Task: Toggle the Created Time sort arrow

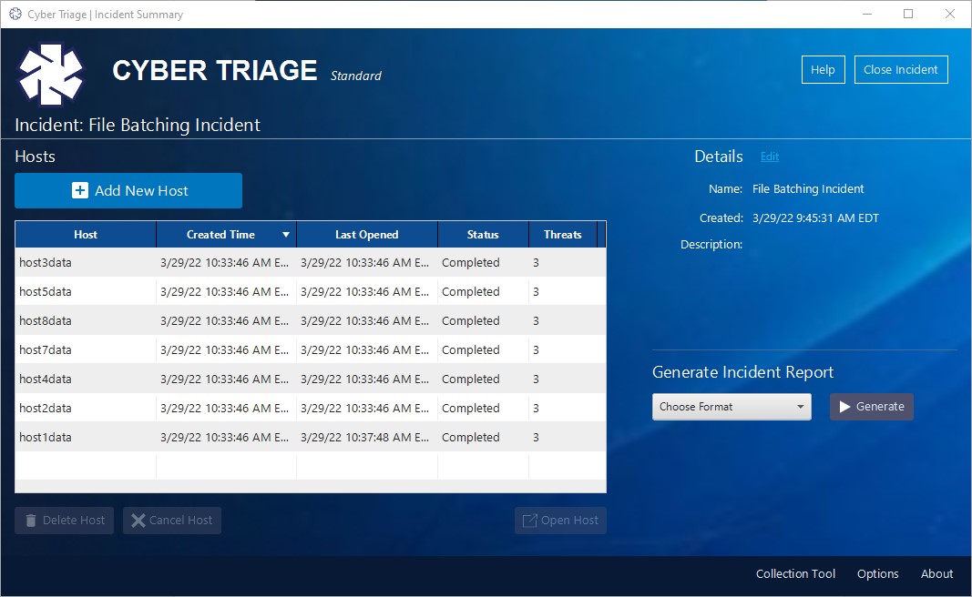Action: (286, 235)
